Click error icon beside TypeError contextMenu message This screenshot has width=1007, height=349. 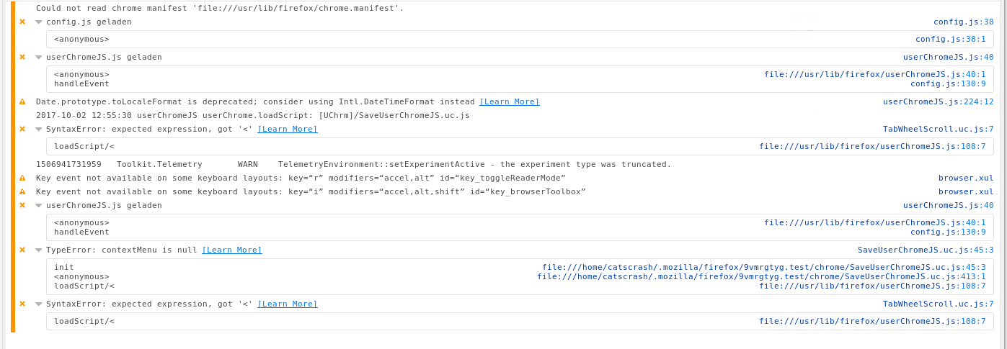tap(22, 250)
